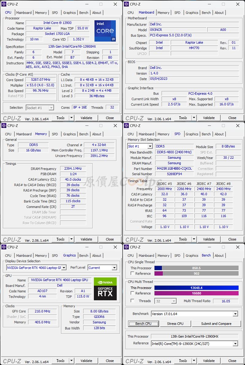Click the single thread This Processor 850.5 bar
This screenshot has width=245, height=365.
pyautogui.click(x=197, y=268)
